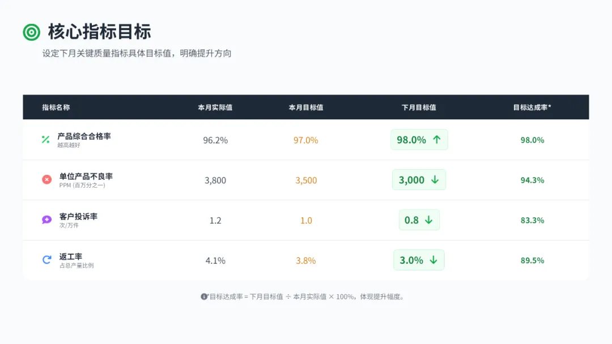Click the 3,000 next-month target badge
This screenshot has height=344, width=612.
pos(419,179)
